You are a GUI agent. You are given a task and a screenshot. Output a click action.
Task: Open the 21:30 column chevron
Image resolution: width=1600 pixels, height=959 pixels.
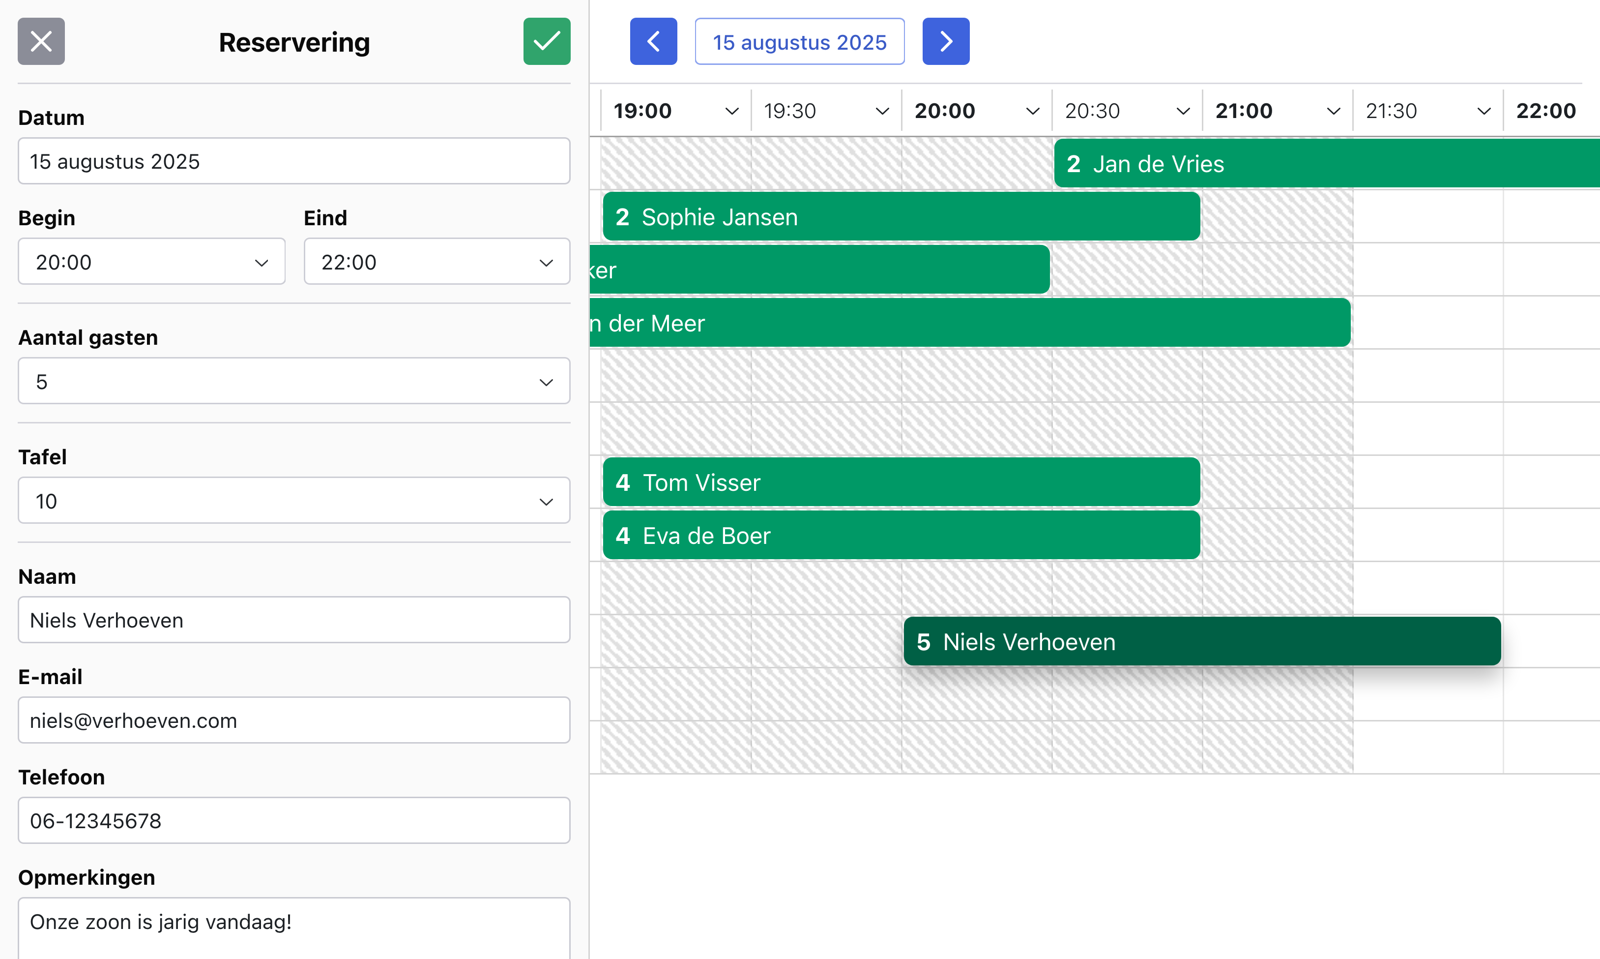pyautogui.click(x=1484, y=111)
